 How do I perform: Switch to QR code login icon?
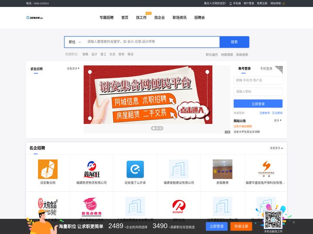click(279, 69)
